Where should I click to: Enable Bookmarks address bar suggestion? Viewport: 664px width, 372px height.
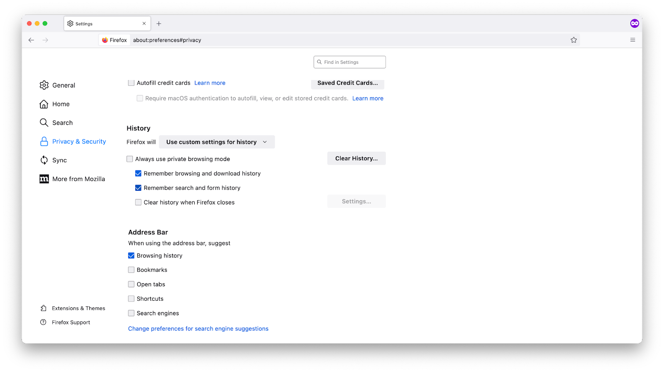point(131,270)
